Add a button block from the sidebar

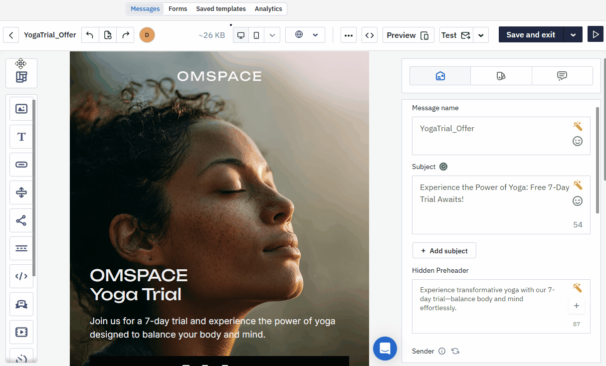click(x=21, y=165)
